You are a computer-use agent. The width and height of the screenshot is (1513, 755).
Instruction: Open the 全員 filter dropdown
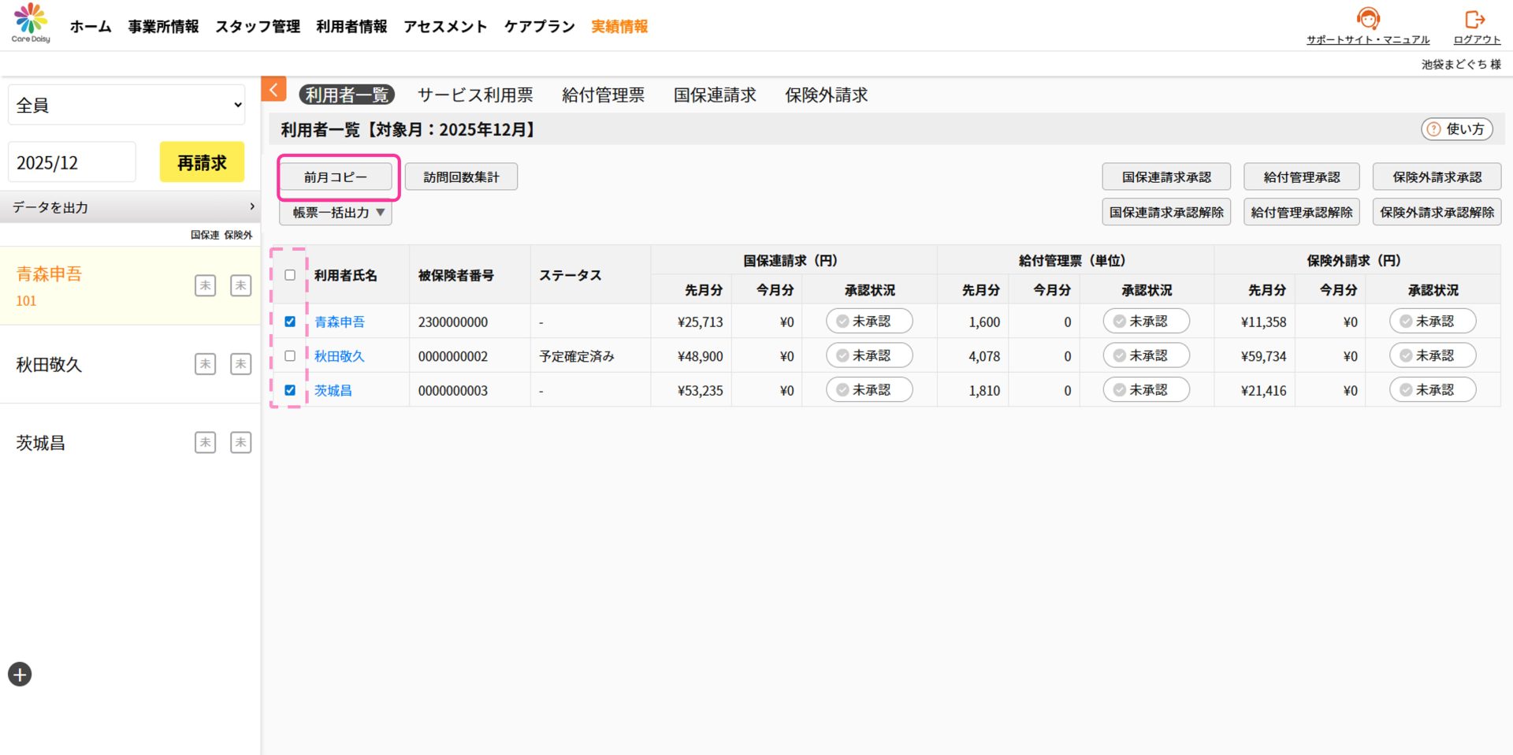coord(126,105)
